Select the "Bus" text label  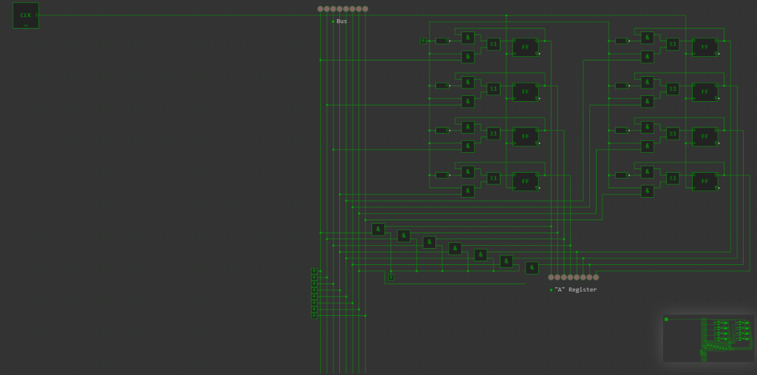pyautogui.click(x=342, y=21)
